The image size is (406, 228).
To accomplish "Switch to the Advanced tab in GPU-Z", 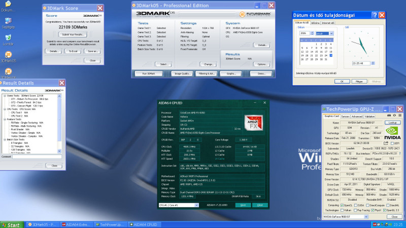I will click(357, 117).
